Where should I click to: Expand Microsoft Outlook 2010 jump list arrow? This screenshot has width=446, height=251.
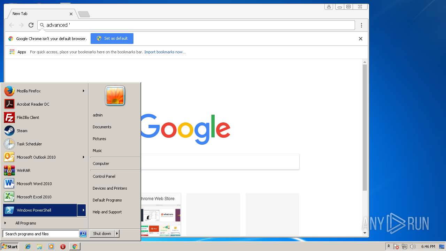click(x=83, y=157)
